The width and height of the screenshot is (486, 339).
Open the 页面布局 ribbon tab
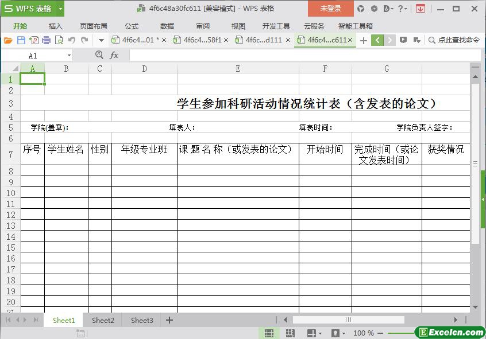(93, 26)
